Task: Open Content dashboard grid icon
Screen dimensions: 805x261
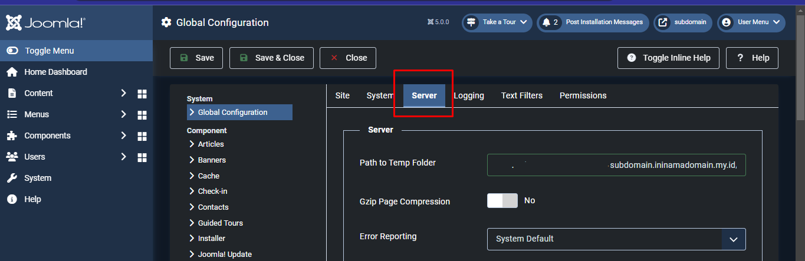Action: click(142, 94)
